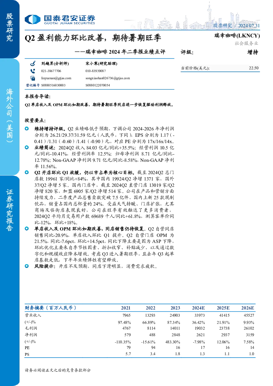Image resolution: width=273 pixels, height=386 pixels.
Task: Click PS value 5.7
Action: point(128,354)
